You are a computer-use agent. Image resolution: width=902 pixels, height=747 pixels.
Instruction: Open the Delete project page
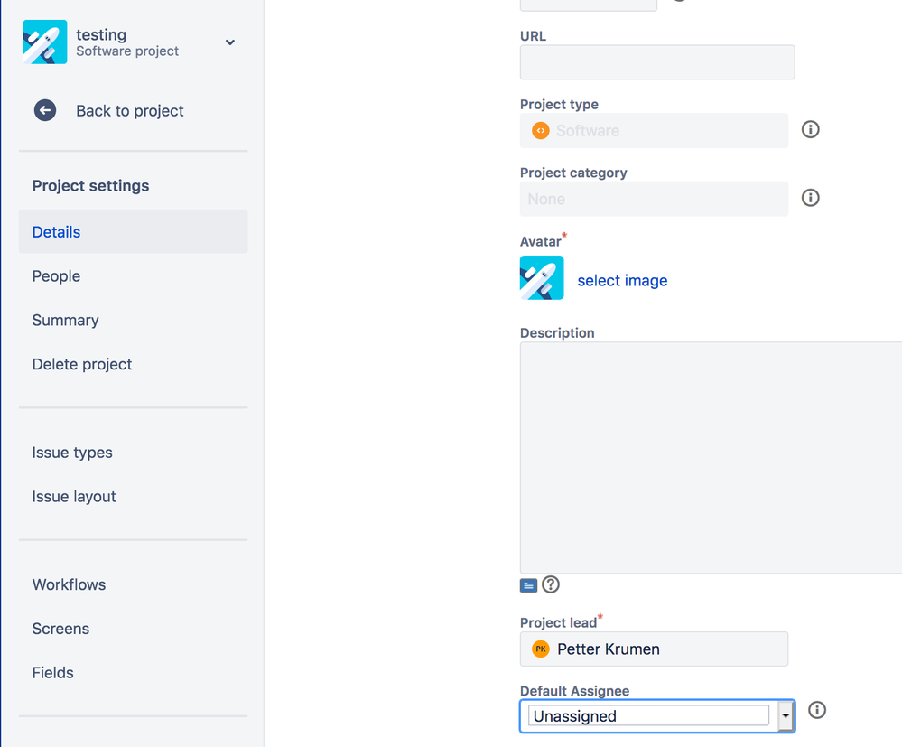[x=82, y=364]
